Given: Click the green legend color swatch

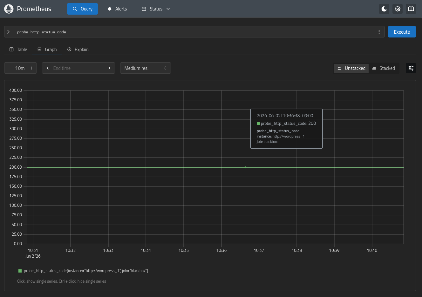Looking at the screenshot, I should [x=20, y=271].
